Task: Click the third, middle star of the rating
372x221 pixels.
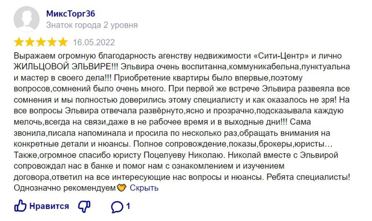Action: click(x=41, y=42)
